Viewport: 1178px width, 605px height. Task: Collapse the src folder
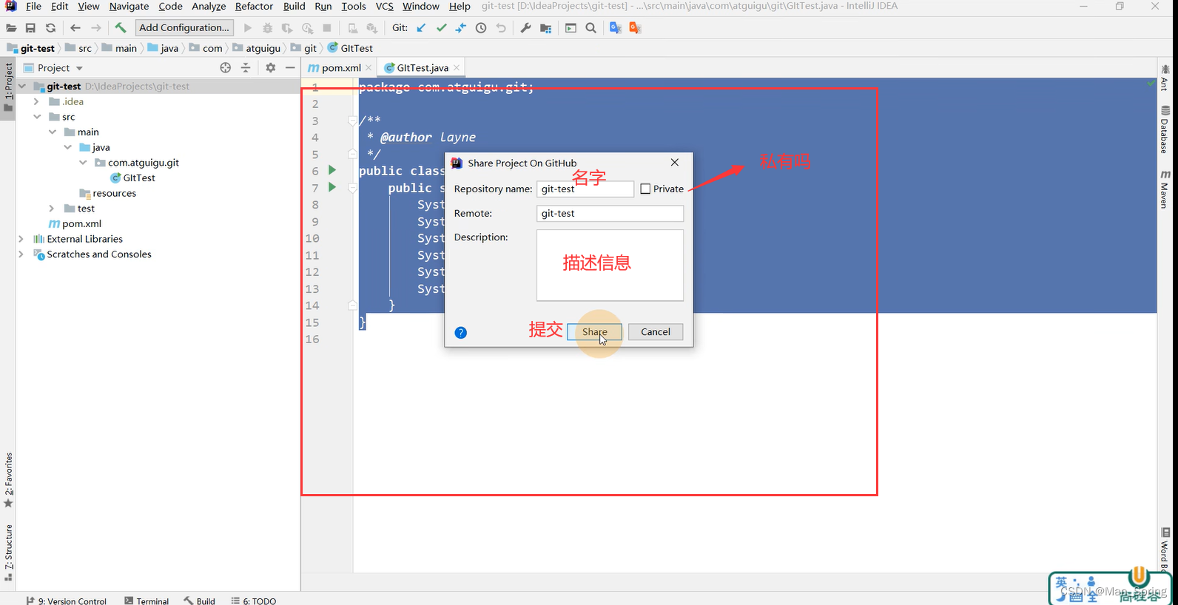point(37,117)
